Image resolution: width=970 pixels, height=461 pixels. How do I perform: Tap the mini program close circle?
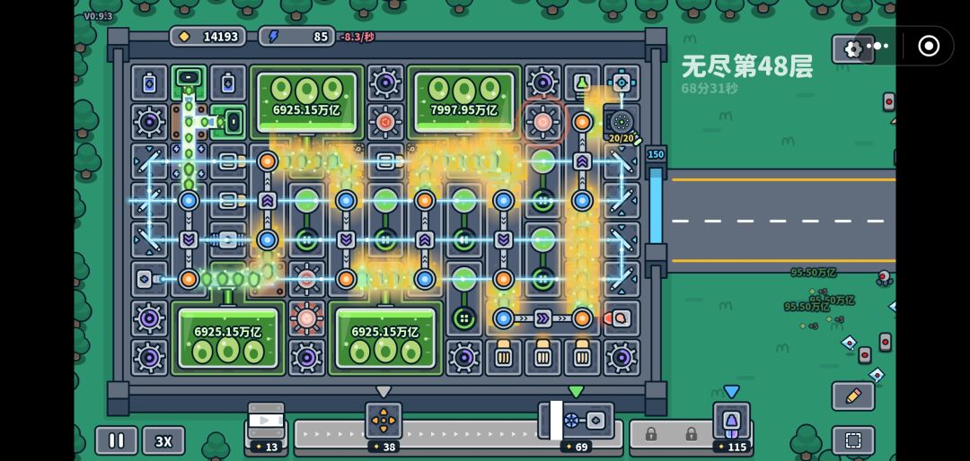(929, 46)
